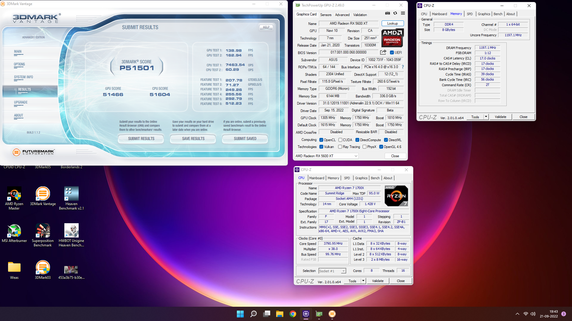Screen dimensions: 572x321
Task: Open taskbar Search
Action: point(254,314)
